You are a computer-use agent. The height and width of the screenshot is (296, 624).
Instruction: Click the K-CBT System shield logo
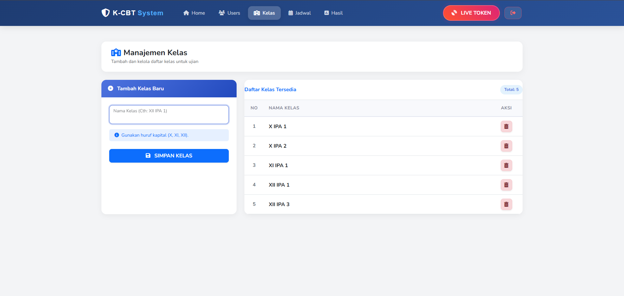(x=106, y=13)
